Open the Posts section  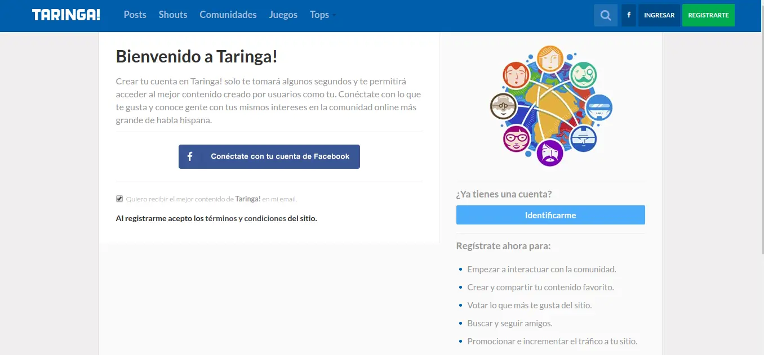[135, 15]
